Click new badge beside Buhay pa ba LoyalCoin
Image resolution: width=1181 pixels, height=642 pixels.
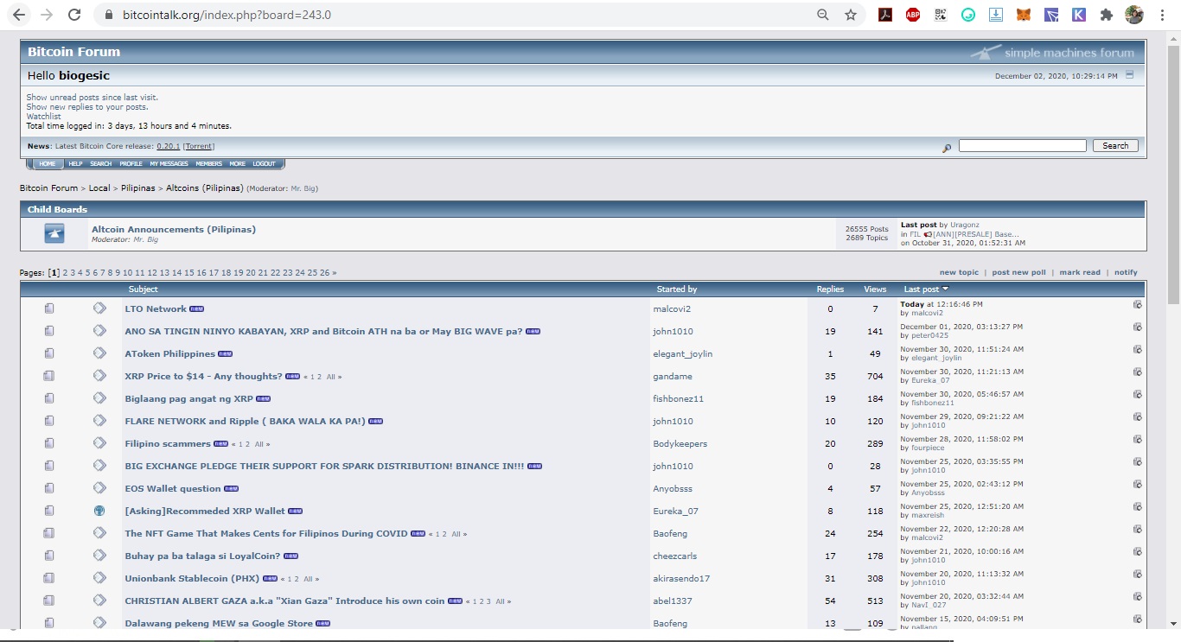290,556
